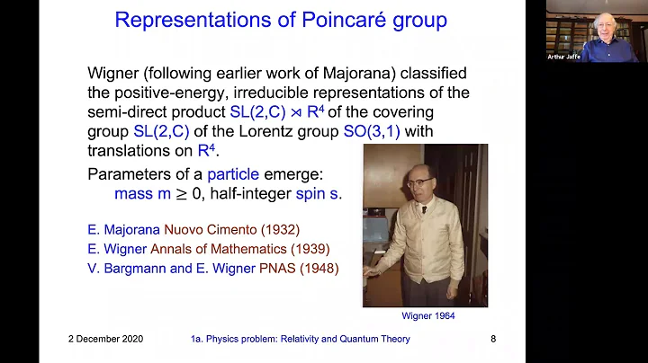Select the 'E. Wigner Annals of Mathematics (1939)' reference
The width and height of the screenshot is (648, 363).
209,249
